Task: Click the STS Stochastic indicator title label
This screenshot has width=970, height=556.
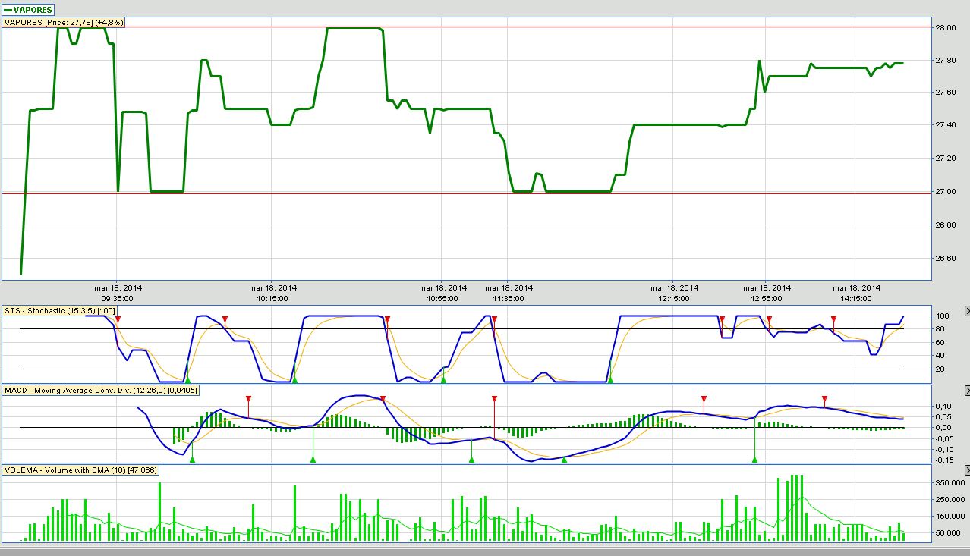Action: [58, 311]
